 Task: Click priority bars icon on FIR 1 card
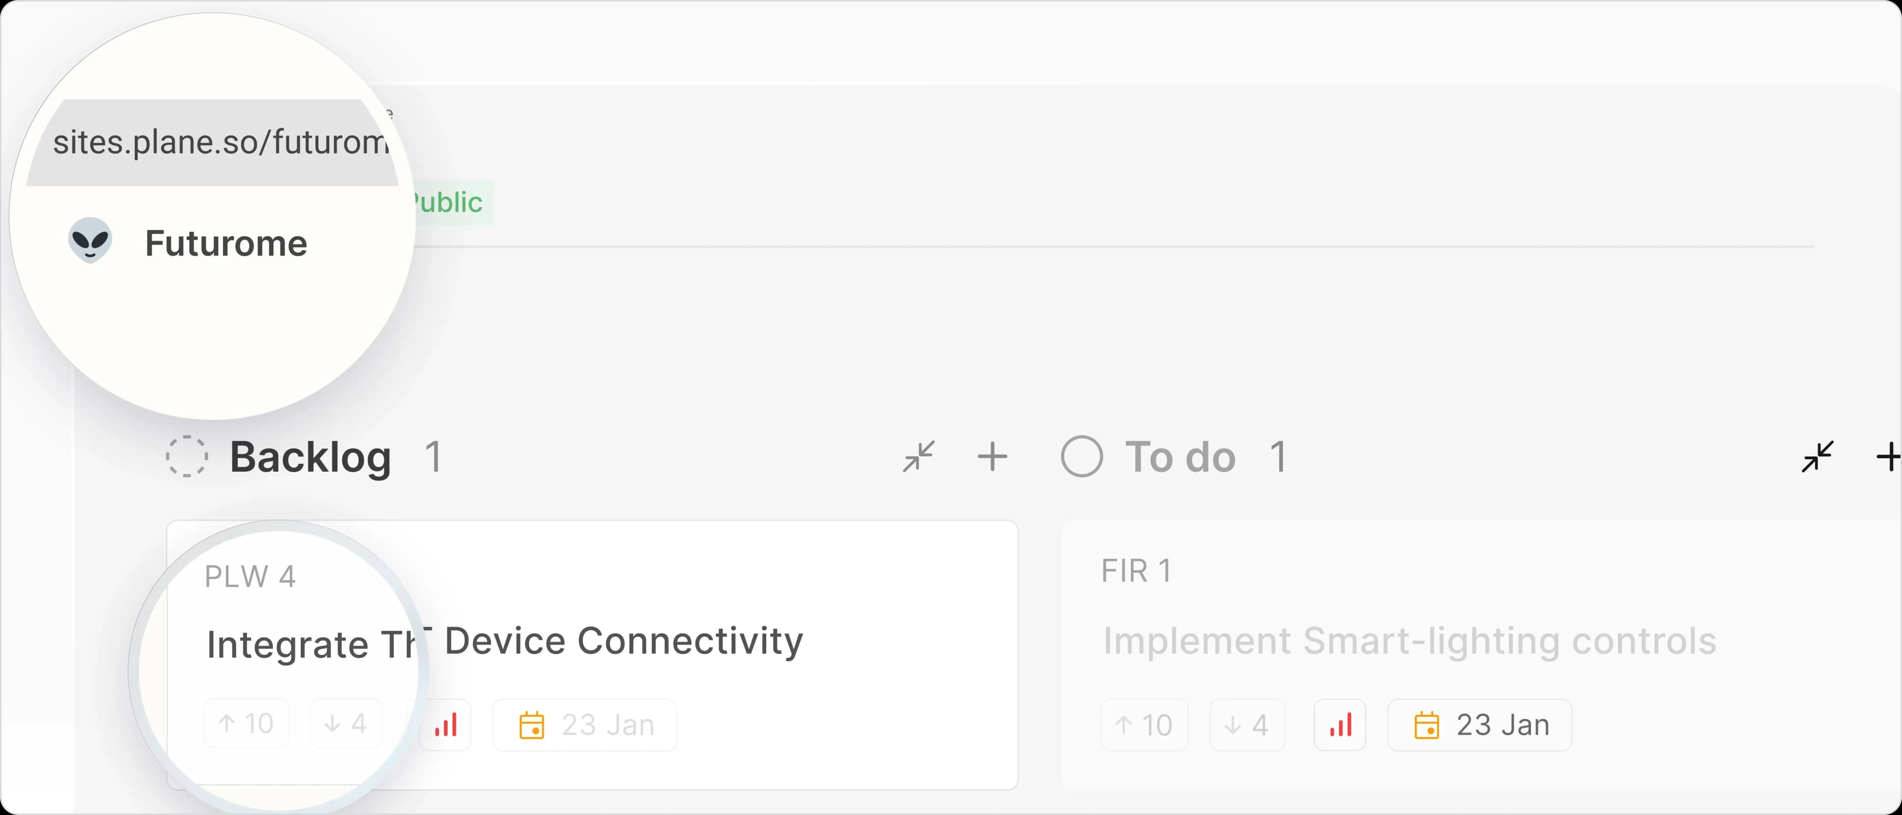pos(1340,725)
